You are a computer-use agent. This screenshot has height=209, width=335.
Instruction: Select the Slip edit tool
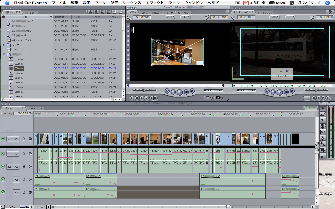coord(322,132)
